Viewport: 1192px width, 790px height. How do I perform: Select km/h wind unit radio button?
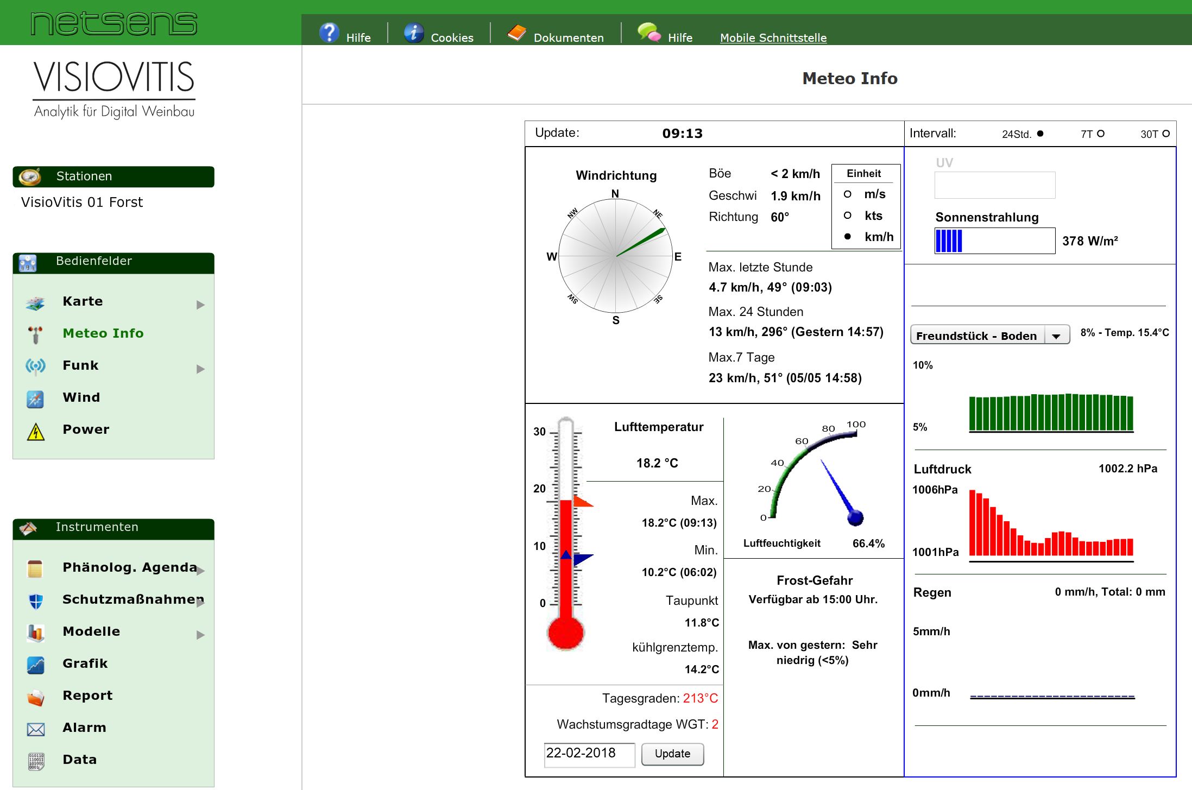(x=847, y=236)
